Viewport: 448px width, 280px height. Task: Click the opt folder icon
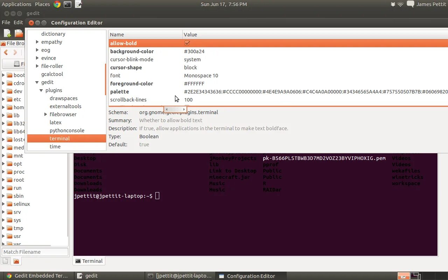click(x=9, y=163)
